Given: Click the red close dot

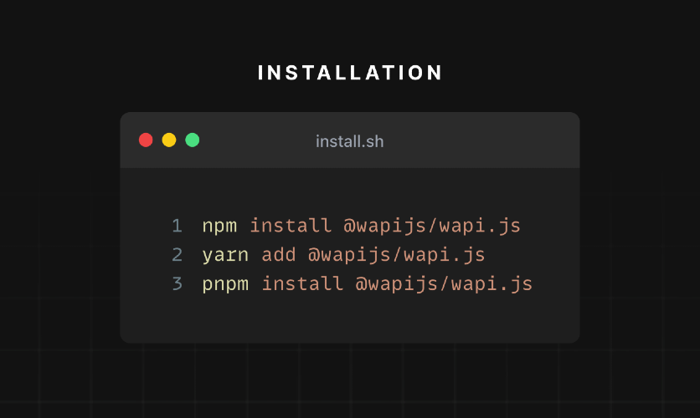Looking at the screenshot, I should click(x=146, y=140).
